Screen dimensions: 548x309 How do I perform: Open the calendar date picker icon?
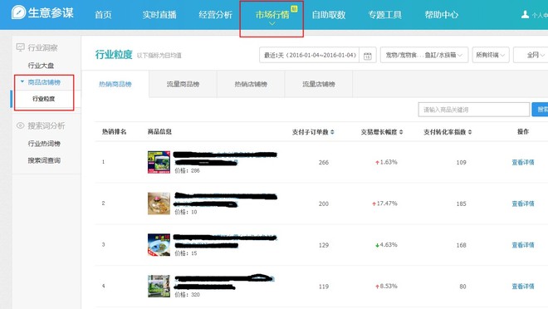367,56
